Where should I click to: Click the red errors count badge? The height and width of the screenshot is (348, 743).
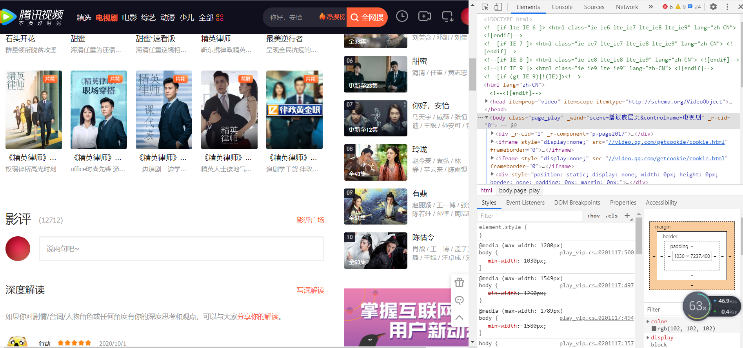click(x=668, y=7)
